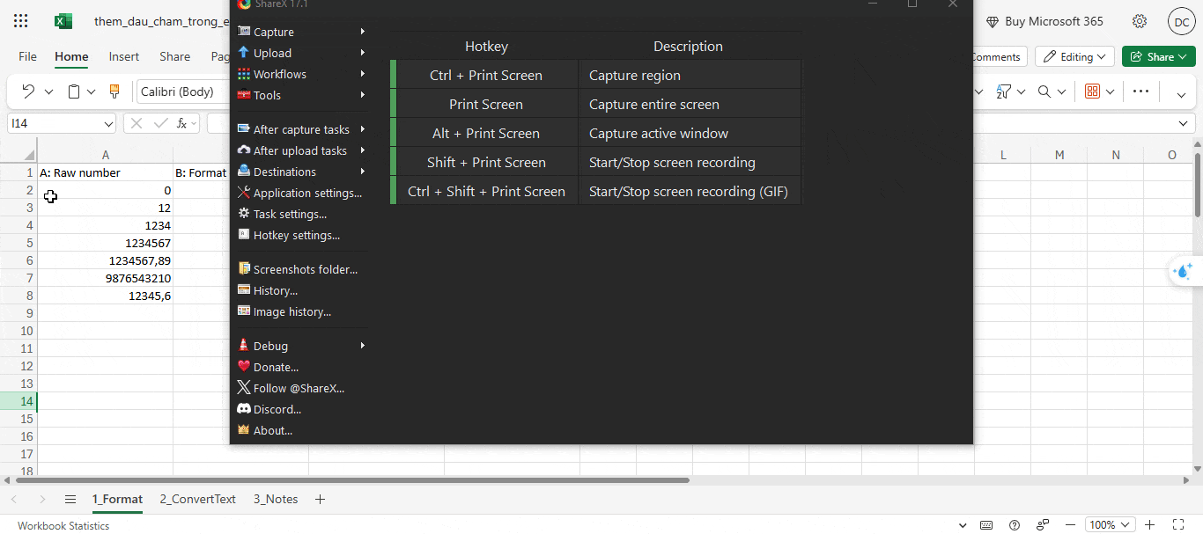1203x534 pixels.
Task: Select the Format Painter brush
Action: 114,91
